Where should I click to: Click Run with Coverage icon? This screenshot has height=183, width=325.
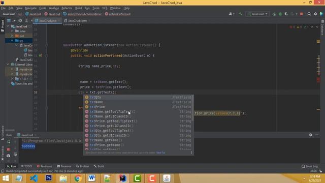tap(286, 14)
